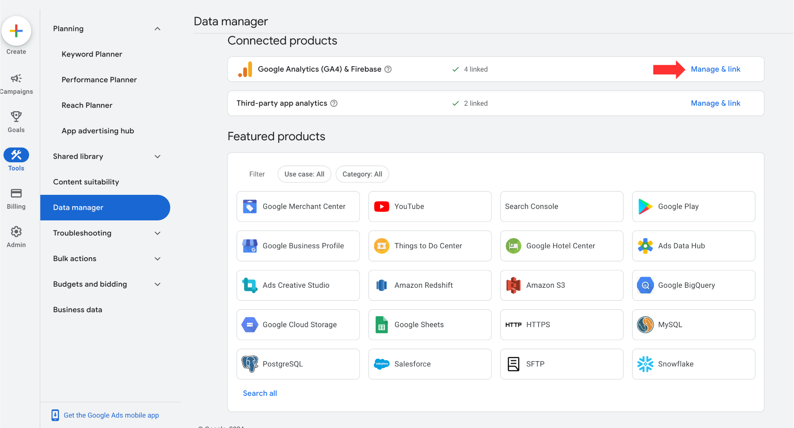The image size is (794, 428).
Task: Open the Billing card icon
Action: tap(16, 193)
